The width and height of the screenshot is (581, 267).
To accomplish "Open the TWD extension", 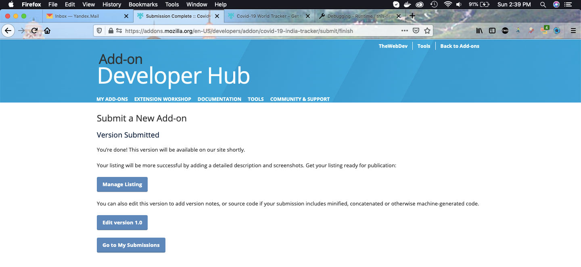I will tap(505, 31).
